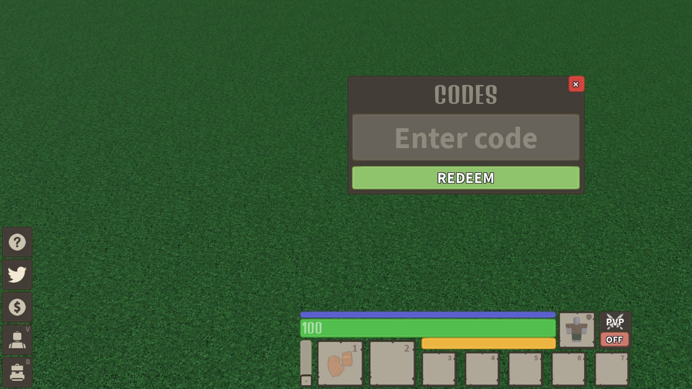Screen dimensions: 692x389
Task: Click the help/question mark icon
Action: tap(18, 242)
